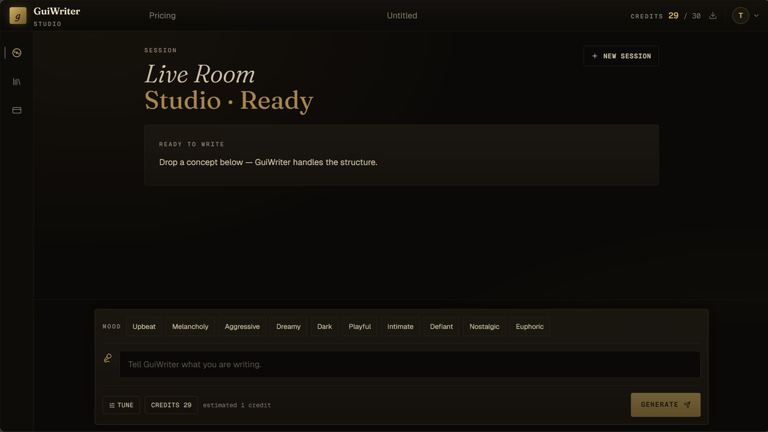768x432 pixels.
Task: Choose the Dreamy mood
Action: (x=289, y=326)
